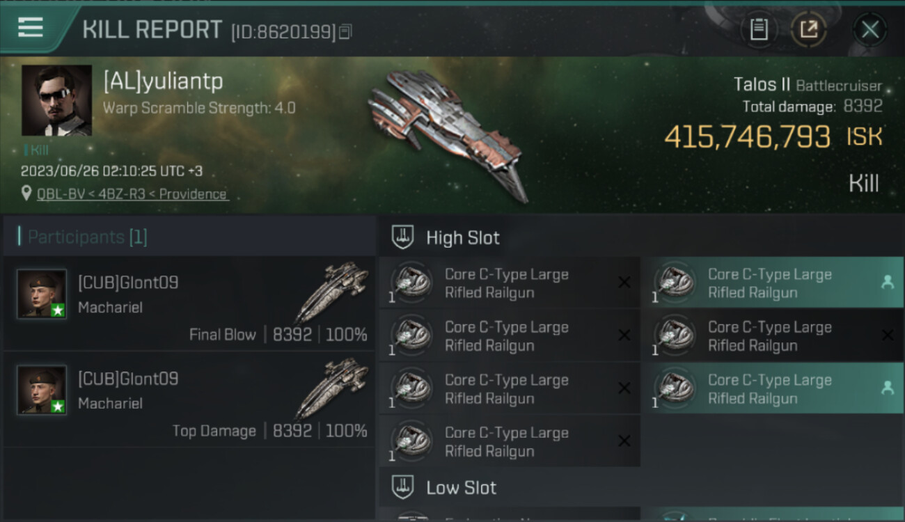The height and width of the screenshot is (522, 905).
Task: Click the Low Slot section header
Action: click(461, 488)
